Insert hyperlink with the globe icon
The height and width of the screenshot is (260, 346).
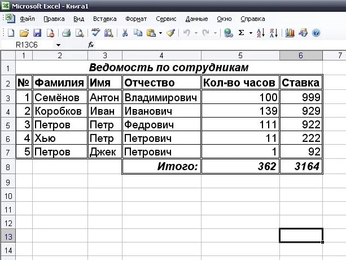click(228, 33)
